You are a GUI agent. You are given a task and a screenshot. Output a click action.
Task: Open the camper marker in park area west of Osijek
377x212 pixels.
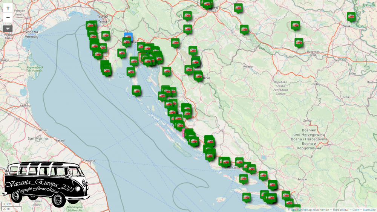[x=295, y=26]
